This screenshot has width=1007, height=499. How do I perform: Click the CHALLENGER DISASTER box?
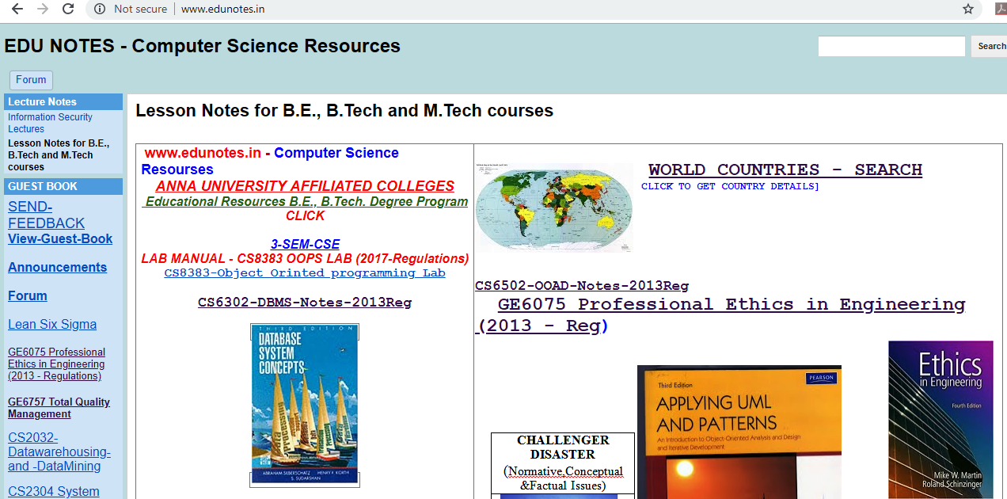tap(563, 463)
